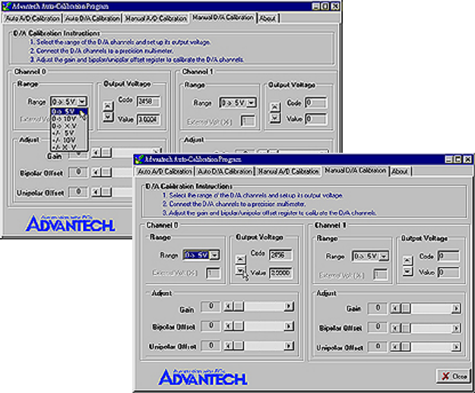475x393 pixels.
Task: Expand Channel 1 Range dropdown in front window
Action: tap(384, 256)
